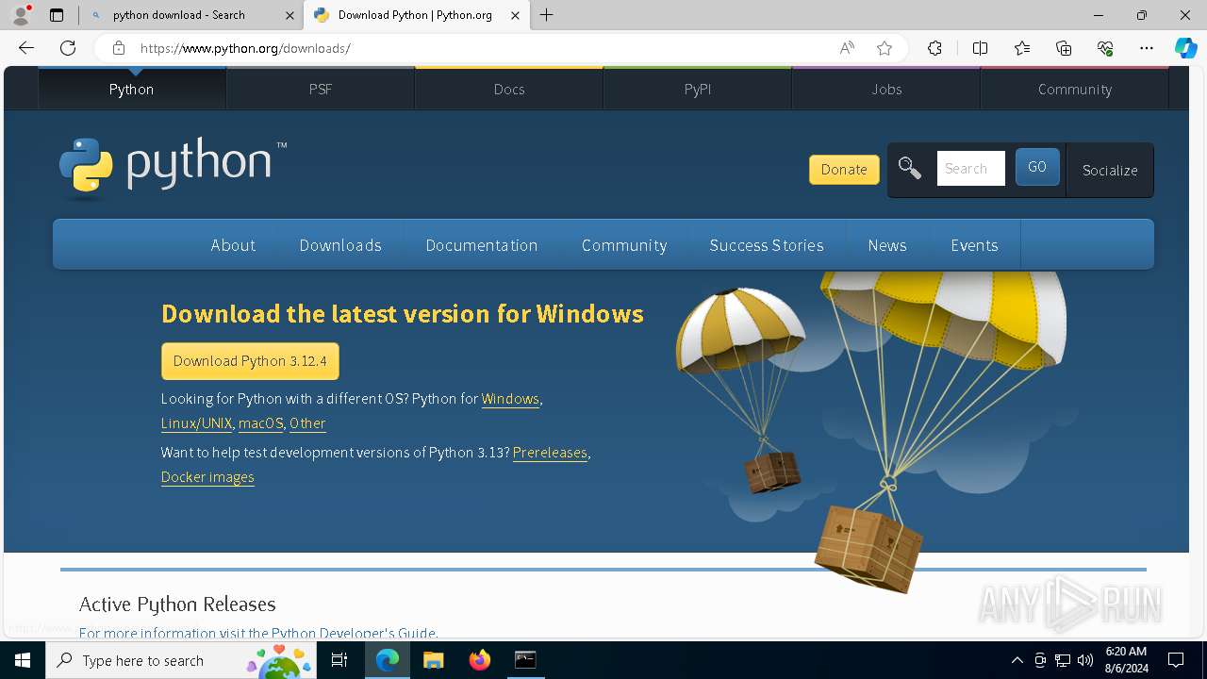
Task: Select the Python top-bar tab
Action: 131,89
